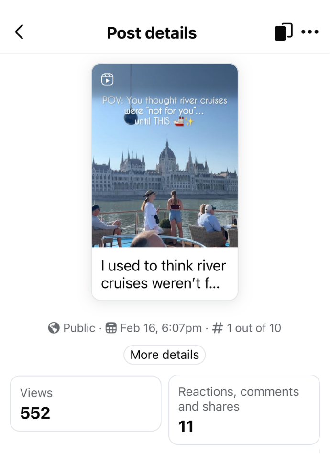The image size is (330, 454).
Task: Tap the '1 out of 10' ranking text
Action: (254, 328)
